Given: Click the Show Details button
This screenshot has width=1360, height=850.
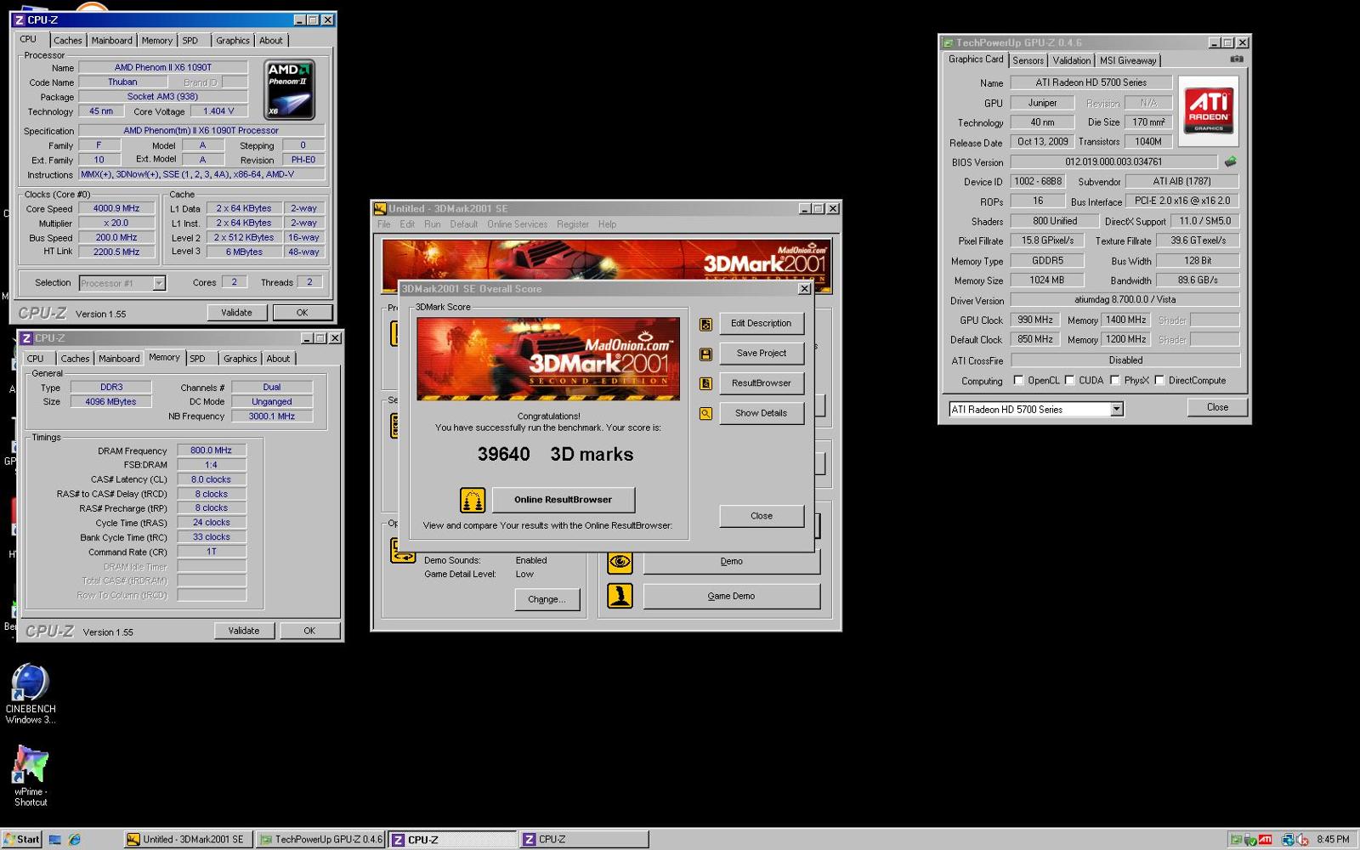Looking at the screenshot, I should 761,413.
